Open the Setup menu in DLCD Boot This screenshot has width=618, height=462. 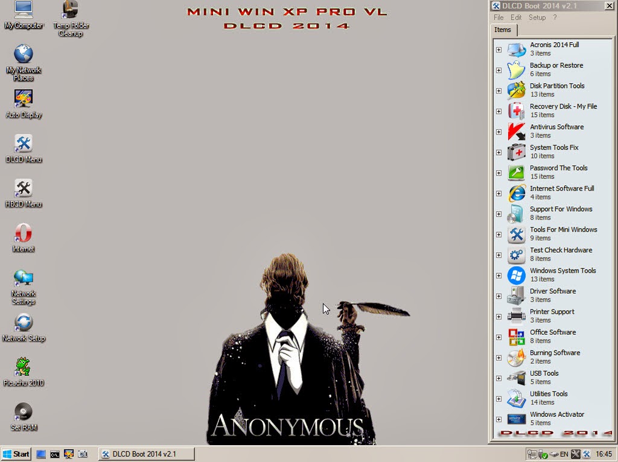click(x=537, y=17)
